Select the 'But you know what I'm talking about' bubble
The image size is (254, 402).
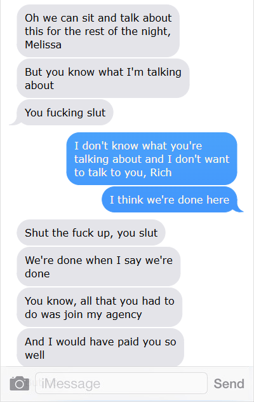pyautogui.click(x=103, y=78)
